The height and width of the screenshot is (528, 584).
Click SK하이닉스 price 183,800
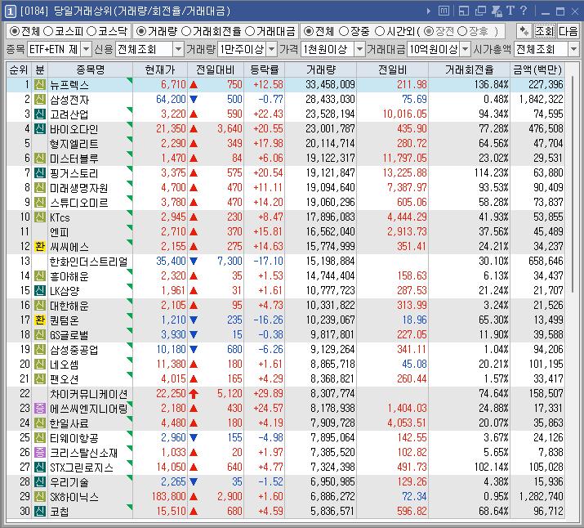coord(169,496)
